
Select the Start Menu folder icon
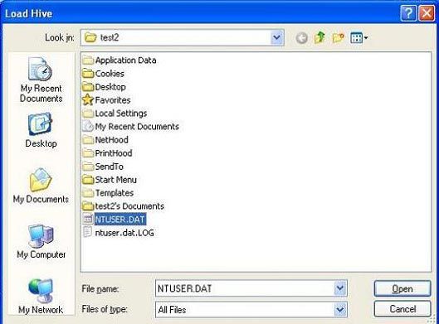88,180
